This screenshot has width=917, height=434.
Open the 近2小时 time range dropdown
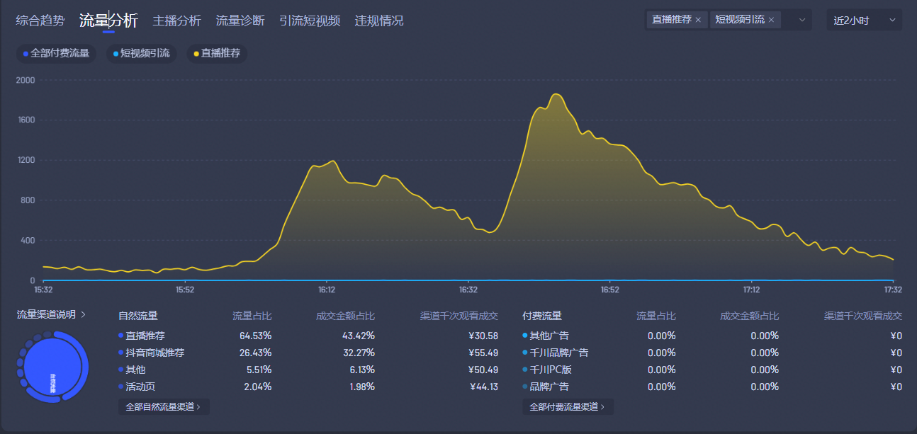(x=864, y=20)
